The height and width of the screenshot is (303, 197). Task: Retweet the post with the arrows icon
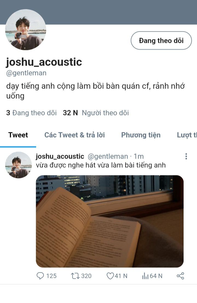coord(75,276)
